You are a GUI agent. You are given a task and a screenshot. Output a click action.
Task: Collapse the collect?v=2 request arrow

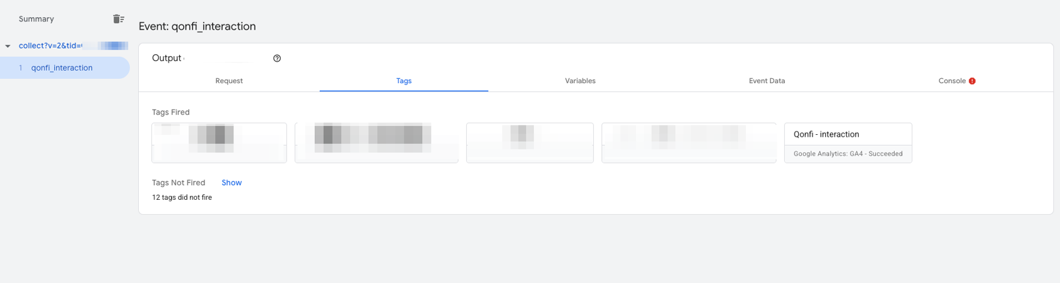coord(8,46)
